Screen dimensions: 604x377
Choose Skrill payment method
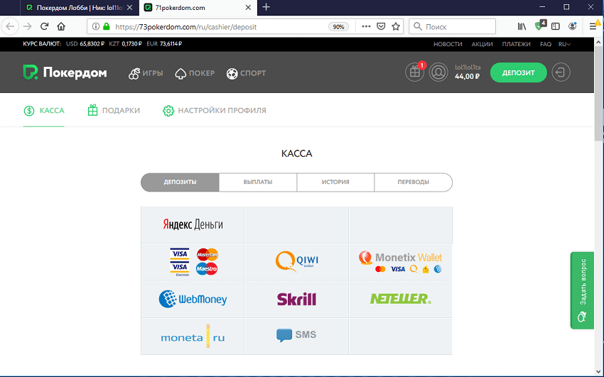(x=296, y=299)
